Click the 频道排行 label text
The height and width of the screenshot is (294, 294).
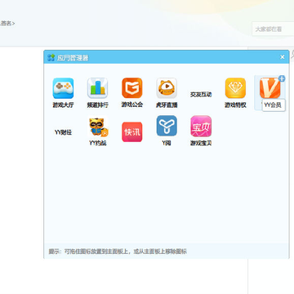(97, 105)
